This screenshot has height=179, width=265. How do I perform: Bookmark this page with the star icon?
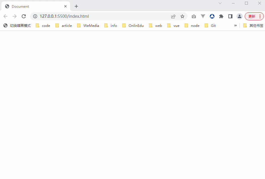[x=182, y=16]
